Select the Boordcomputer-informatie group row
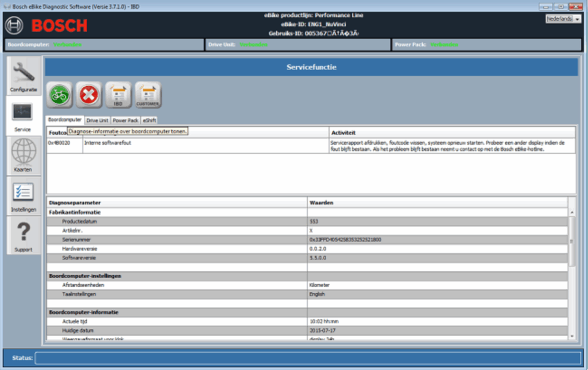 tap(307, 312)
